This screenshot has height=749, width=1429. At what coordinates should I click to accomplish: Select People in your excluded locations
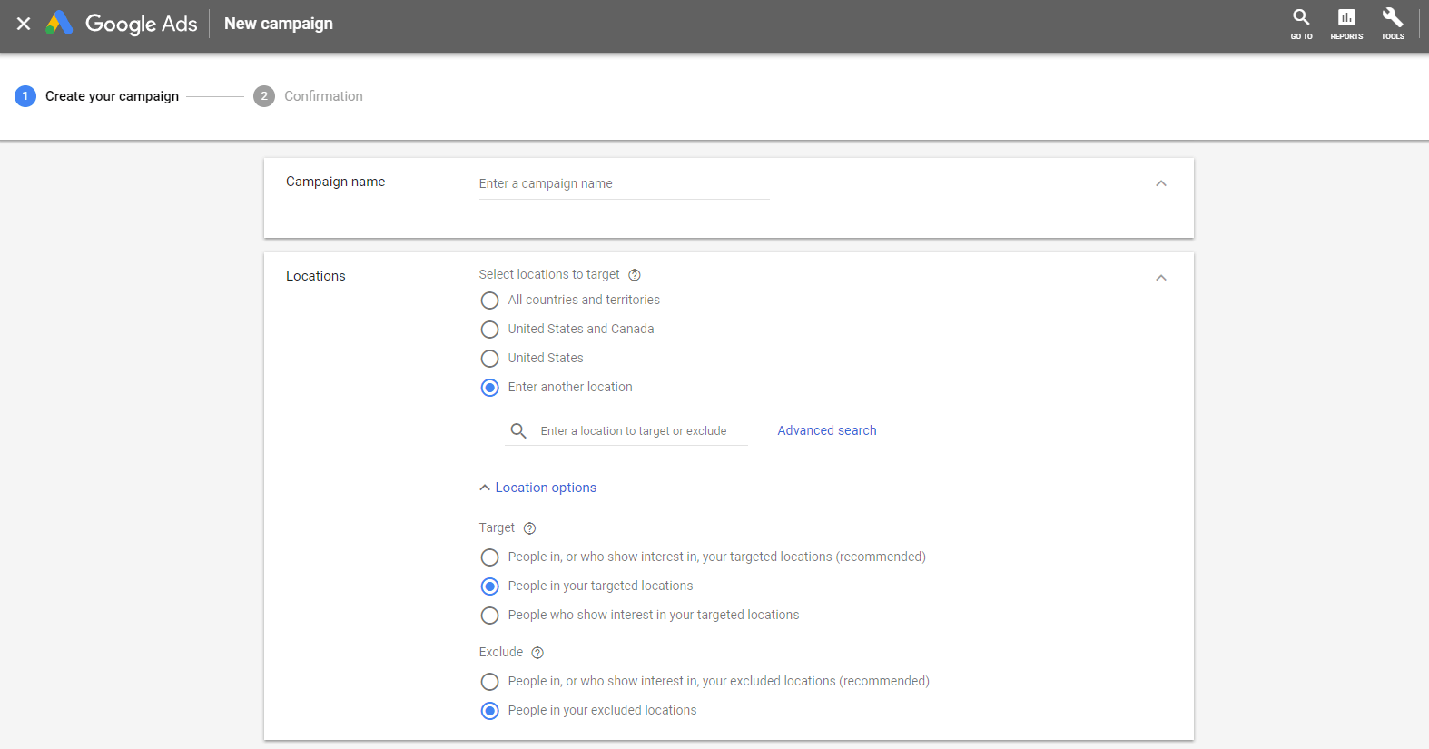[489, 711]
